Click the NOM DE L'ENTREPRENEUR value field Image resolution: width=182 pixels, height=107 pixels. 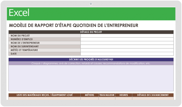point(127,43)
